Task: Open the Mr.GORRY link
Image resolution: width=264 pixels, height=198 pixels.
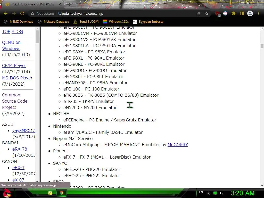Action: click(x=178, y=145)
